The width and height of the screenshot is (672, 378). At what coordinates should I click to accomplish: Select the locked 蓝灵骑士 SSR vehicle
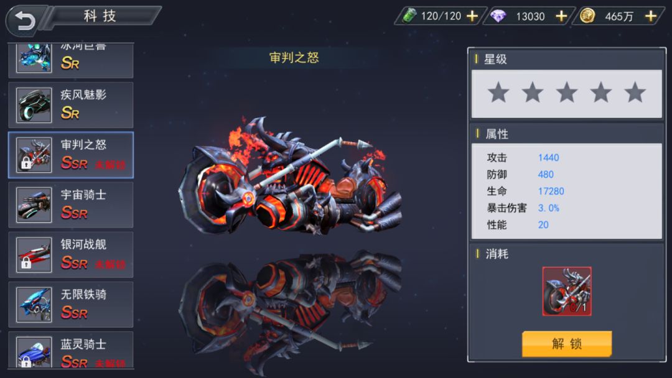click(71, 350)
